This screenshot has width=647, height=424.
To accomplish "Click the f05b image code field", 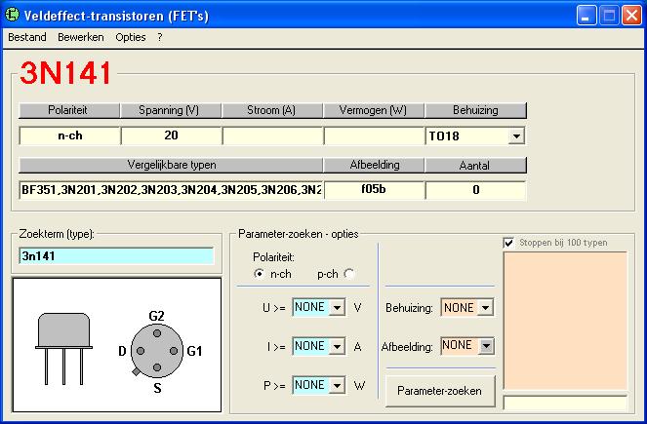I will [x=374, y=190].
